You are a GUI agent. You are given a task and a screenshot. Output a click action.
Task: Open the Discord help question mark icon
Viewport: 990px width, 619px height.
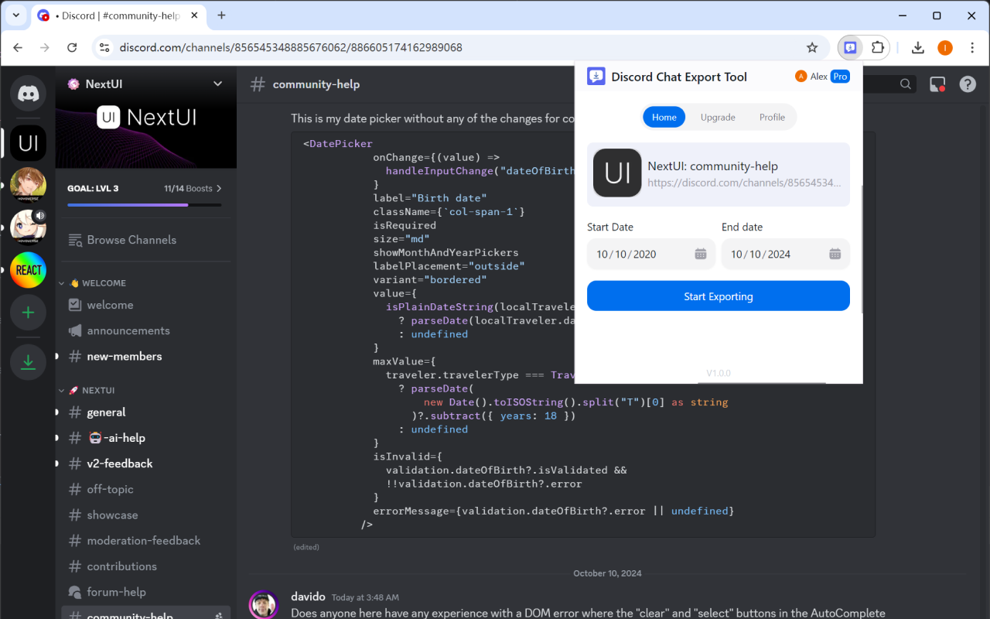tap(968, 84)
